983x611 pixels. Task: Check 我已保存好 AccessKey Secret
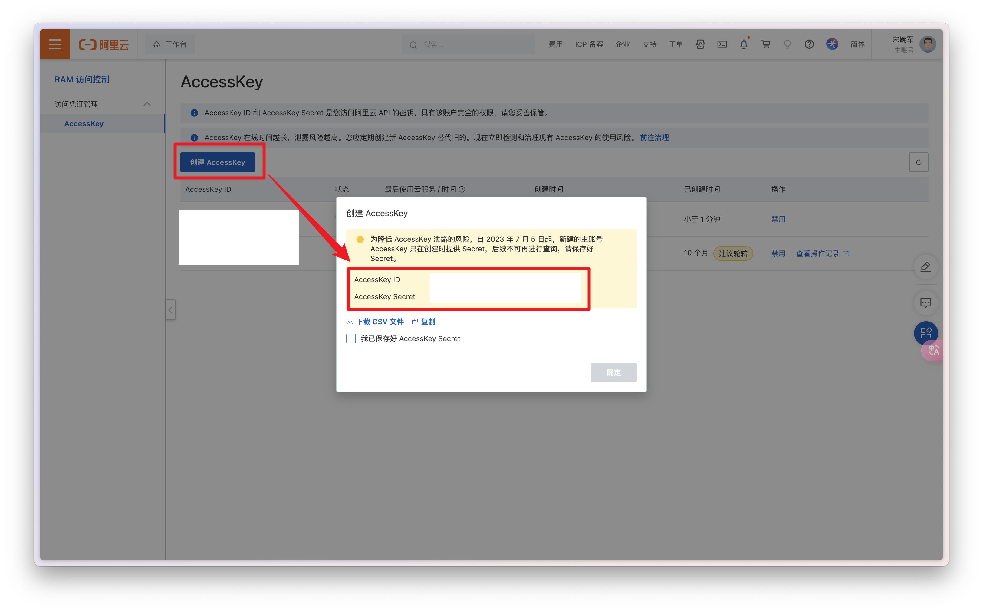coord(351,339)
